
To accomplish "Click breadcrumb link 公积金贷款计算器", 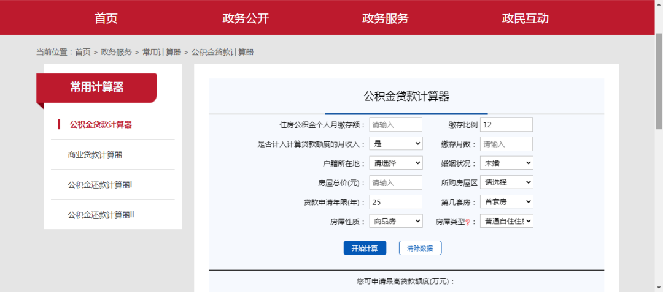I will [222, 52].
